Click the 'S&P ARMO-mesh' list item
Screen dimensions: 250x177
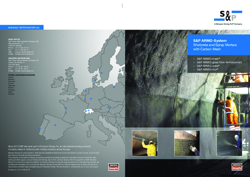(208, 59)
